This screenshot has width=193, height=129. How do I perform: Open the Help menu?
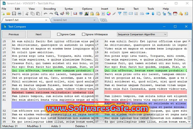click(x=166, y=9)
